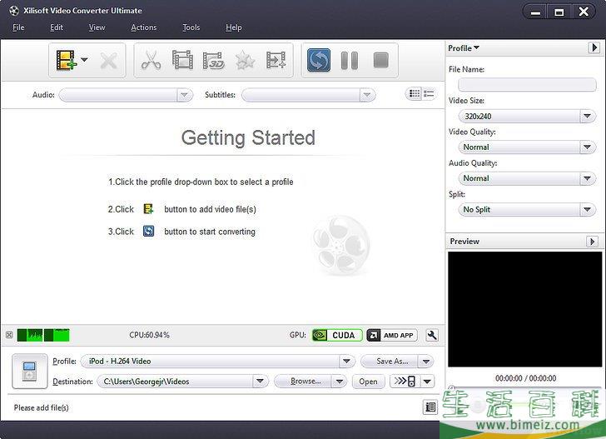Select the Clip scissors tool
Viewport: 606px width, 439px height.
151,61
